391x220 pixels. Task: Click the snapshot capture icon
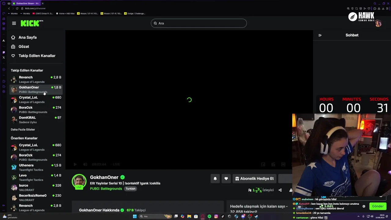356,9
